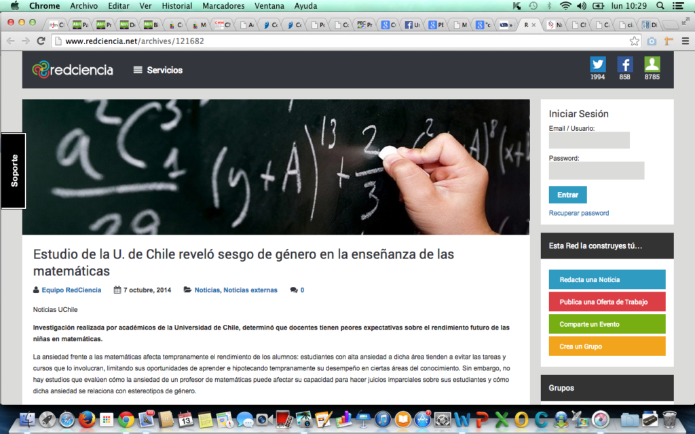
Task: Bookmark this page with the star icon
Action: 634,41
